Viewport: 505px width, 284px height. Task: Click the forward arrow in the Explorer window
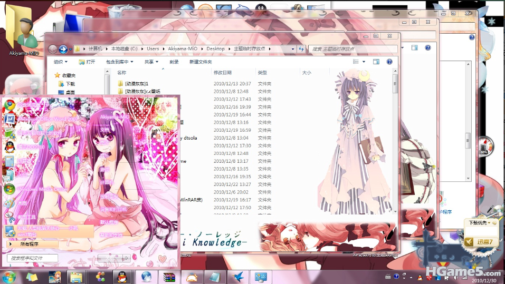pyautogui.click(x=63, y=49)
